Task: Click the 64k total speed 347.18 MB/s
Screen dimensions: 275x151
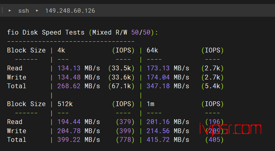Action: (x=168, y=86)
